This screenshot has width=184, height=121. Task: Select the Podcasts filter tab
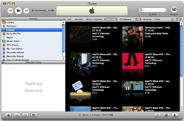pyautogui.click(x=111, y=19)
